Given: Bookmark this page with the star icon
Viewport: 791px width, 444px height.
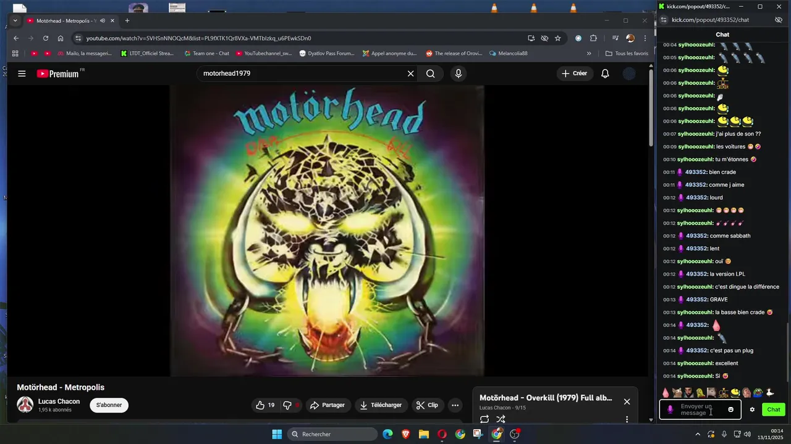Looking at the screenshot, I should (558, 38).
